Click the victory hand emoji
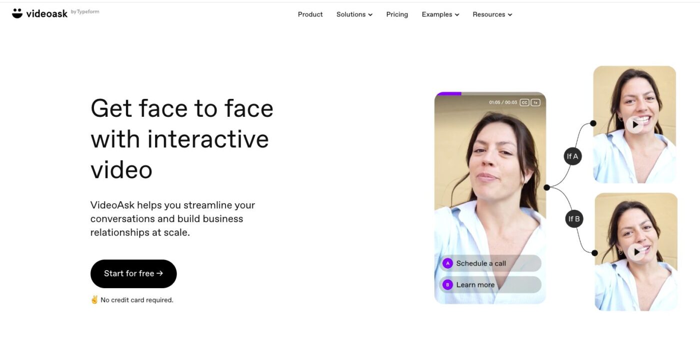Screen dimensions: 700x344 94,300
